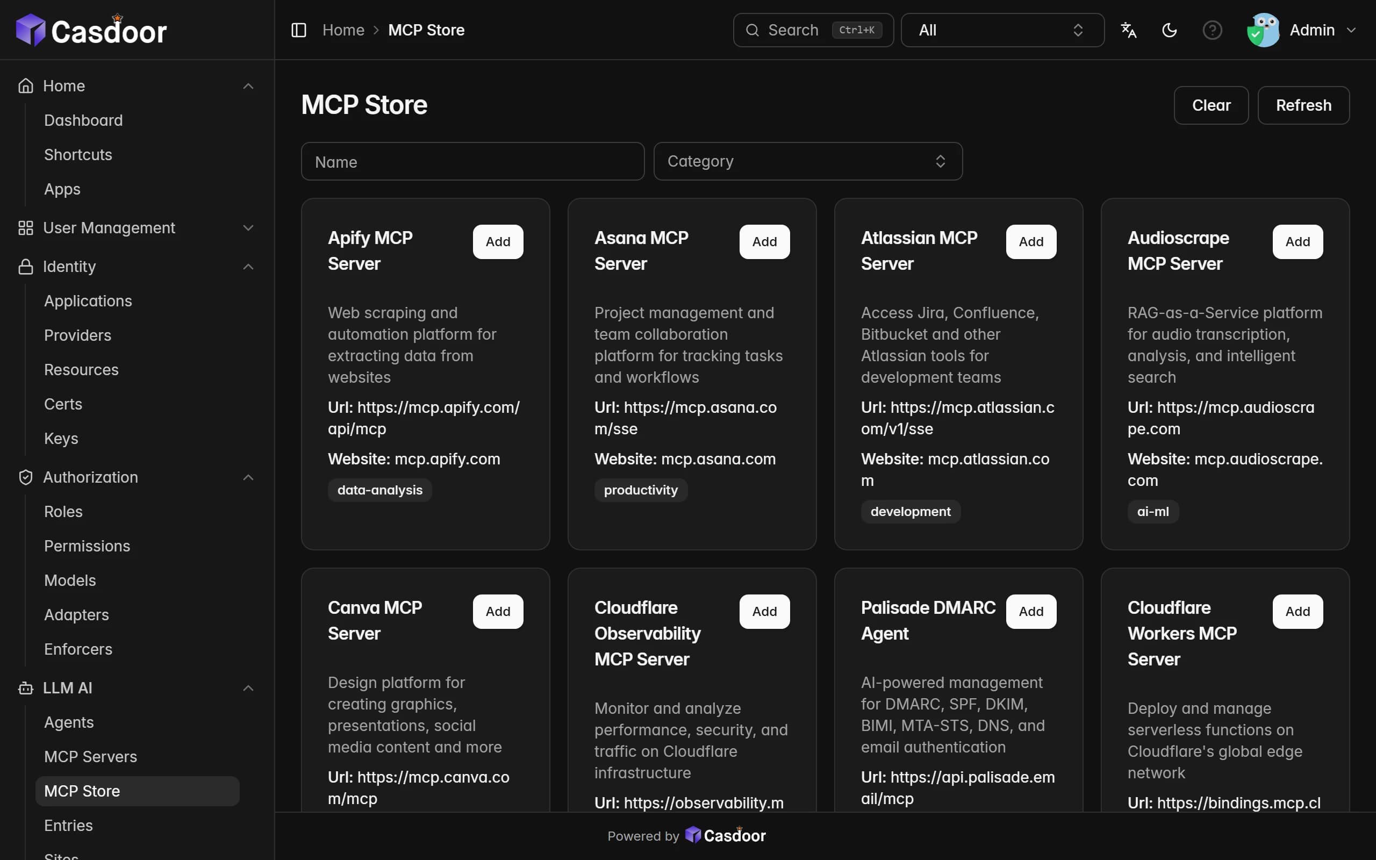Open Entries in the sidebar
The height and width of the screenshot is (860, 1376).
coord(68,826)
